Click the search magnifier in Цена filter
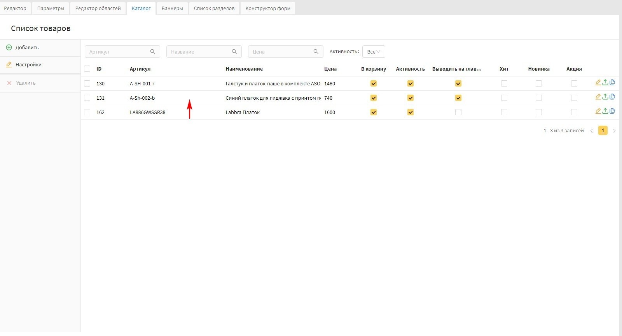The width and height of the screenshot is (622, 336). click(x=316, y=52)
